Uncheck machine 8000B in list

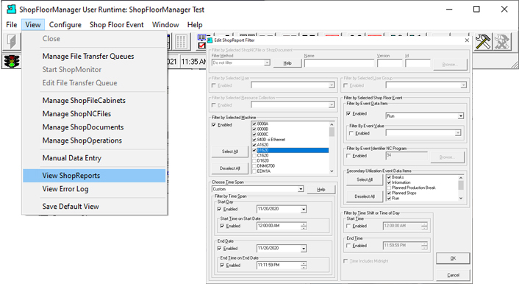tap(254, 129)
